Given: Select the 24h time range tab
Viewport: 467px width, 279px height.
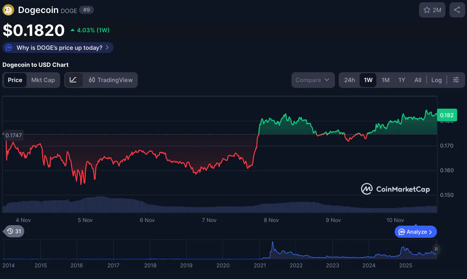Looking at the screenshot, I should pos(349,80).
